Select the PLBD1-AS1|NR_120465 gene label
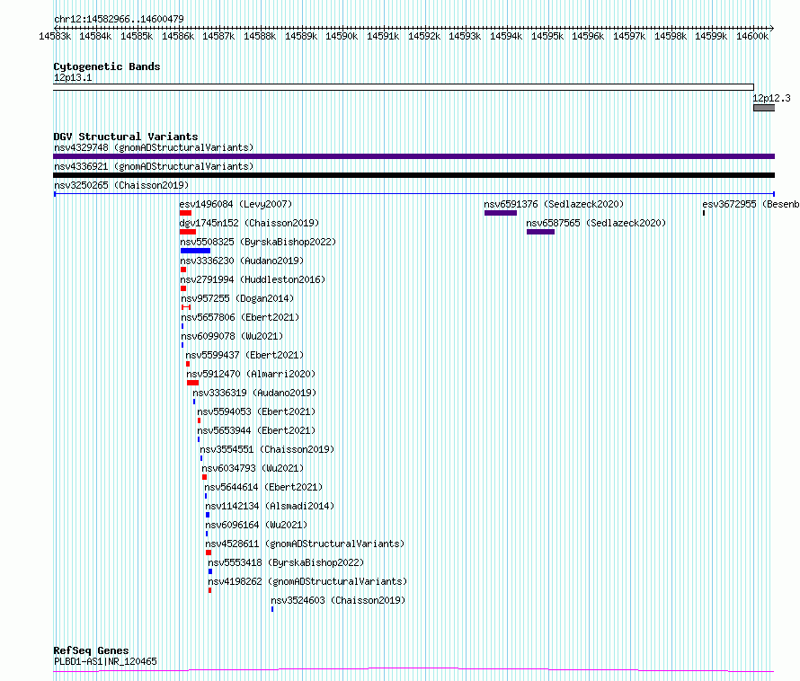Image resolution: width=800 pixels, height=681 pixels. point(105,661)
